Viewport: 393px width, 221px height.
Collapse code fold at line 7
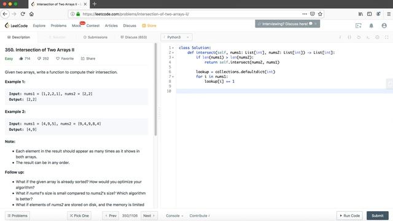click(x=173, y=77)
